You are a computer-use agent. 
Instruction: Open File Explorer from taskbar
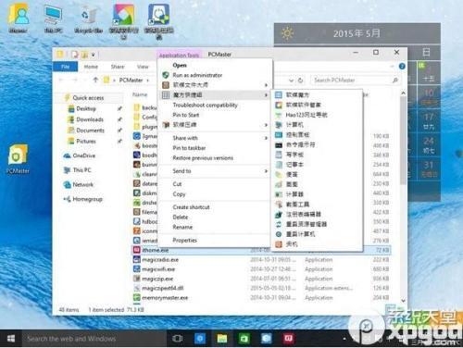point(222,339)
